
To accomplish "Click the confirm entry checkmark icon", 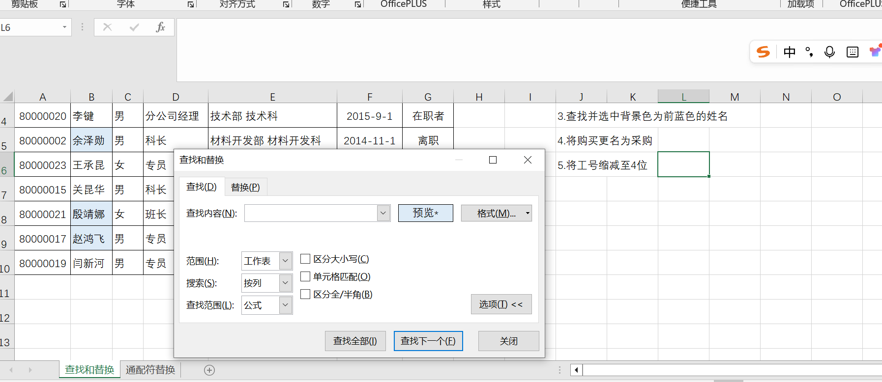I will coord(134,27).
